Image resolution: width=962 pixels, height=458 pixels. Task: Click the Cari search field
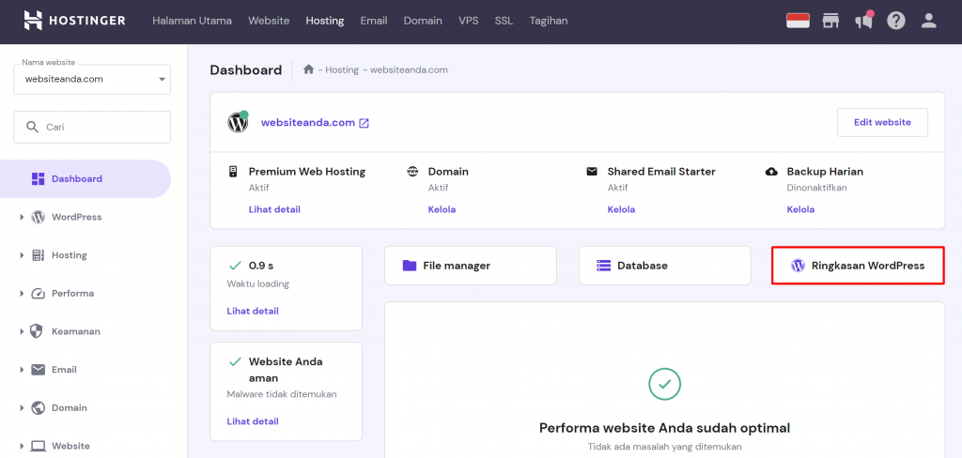[x=92, y=127]
